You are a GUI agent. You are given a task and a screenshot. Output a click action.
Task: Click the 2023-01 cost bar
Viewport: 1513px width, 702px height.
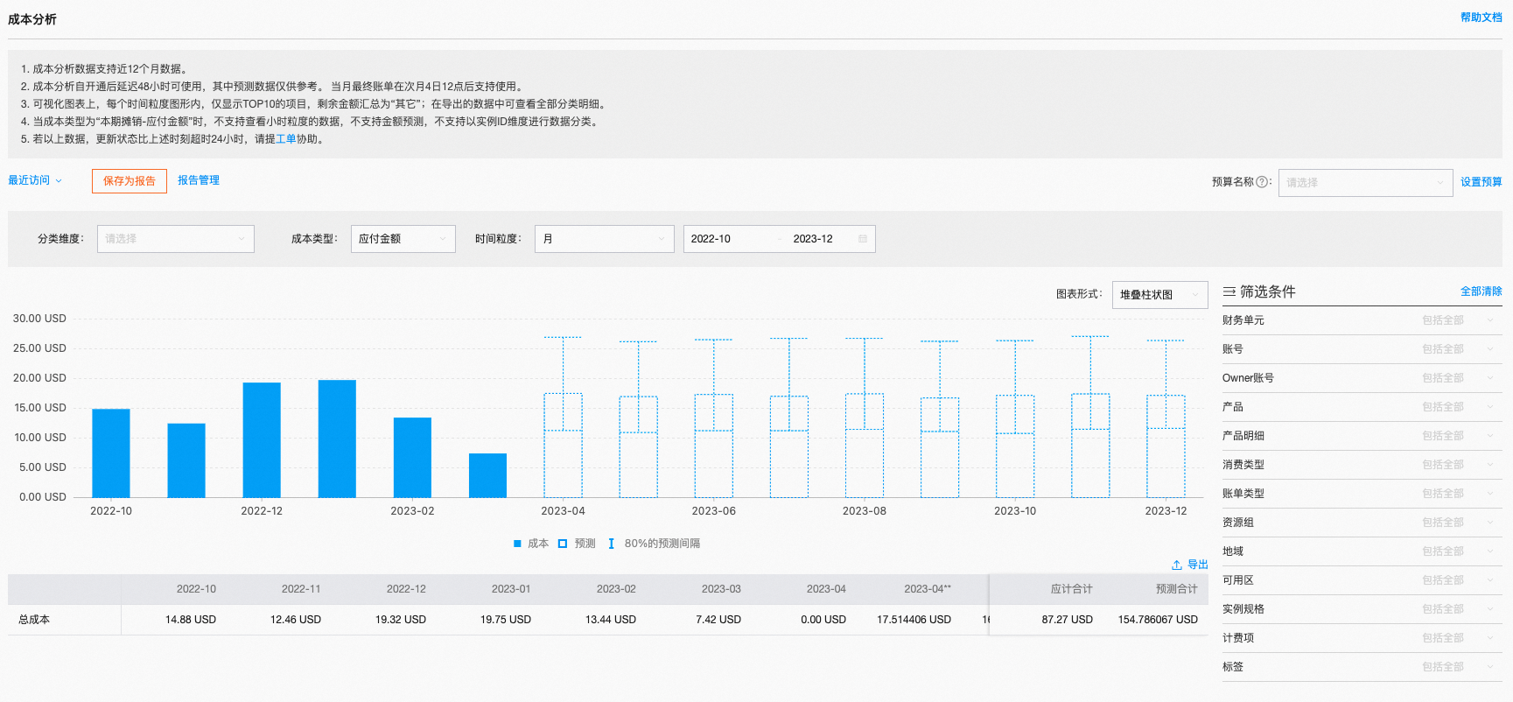pos(337,439)
